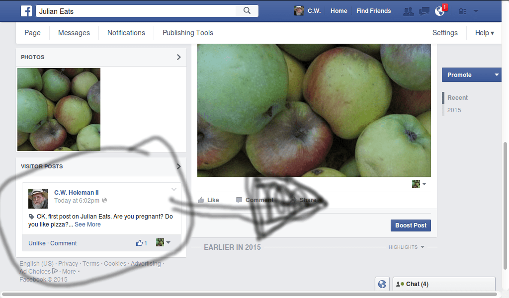Open the messages speech-bubble icon

424,11
